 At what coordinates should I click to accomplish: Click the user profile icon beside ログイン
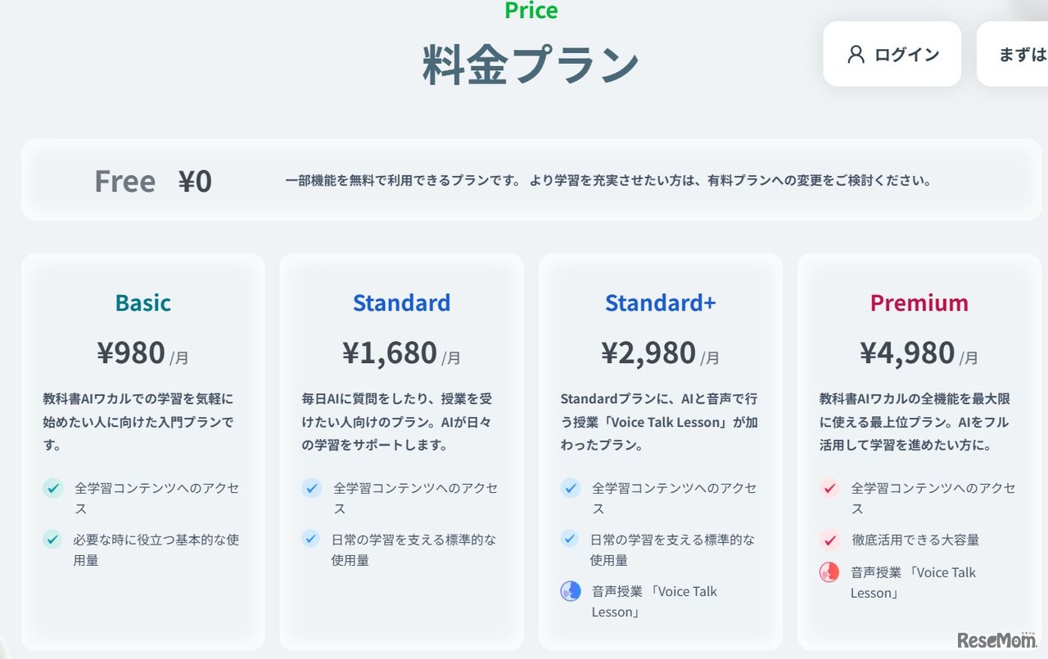pyautogui.click(x=856, y=55)
